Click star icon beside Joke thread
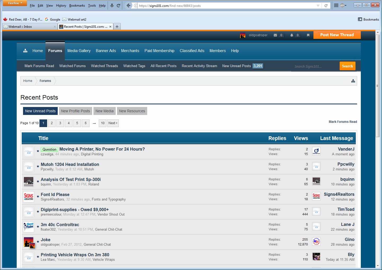The width and height of the screenshot is (382, 270). tap(38, 241)
